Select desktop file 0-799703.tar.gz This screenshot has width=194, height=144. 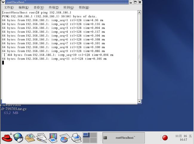(13, 109)
